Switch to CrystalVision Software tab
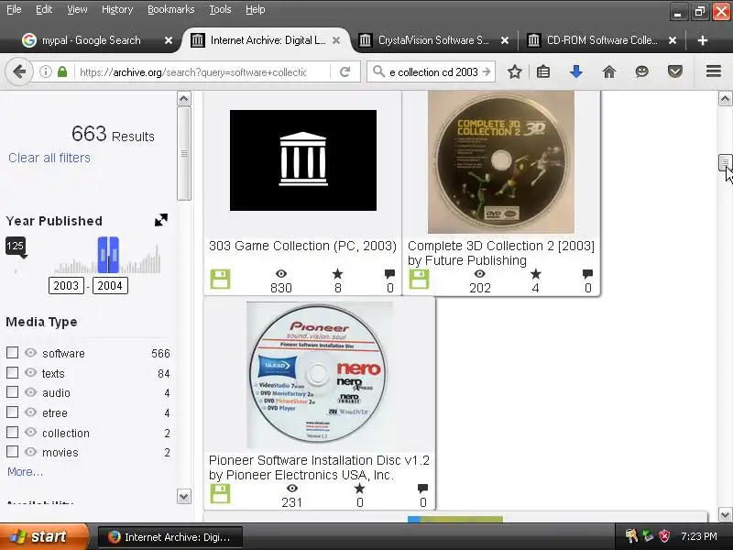Screen dimensions: 733x550 click(x=432, y=40)
